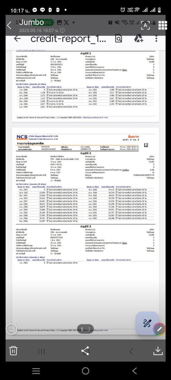The width and height of the screenshot is (171, 380).
Task: Tap the add to Drive icon
Action: (x=139, y=39)
